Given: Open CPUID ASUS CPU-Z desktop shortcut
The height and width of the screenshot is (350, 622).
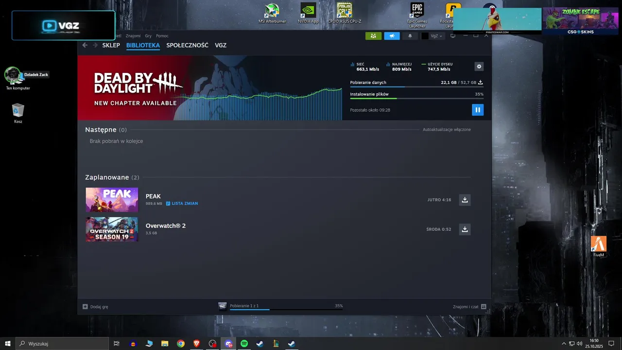Looking at the screenshot, I should [345, 13].
